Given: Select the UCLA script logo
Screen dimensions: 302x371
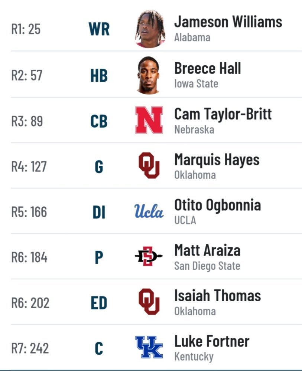Looking at the screenshot, I should click(149, 211).
